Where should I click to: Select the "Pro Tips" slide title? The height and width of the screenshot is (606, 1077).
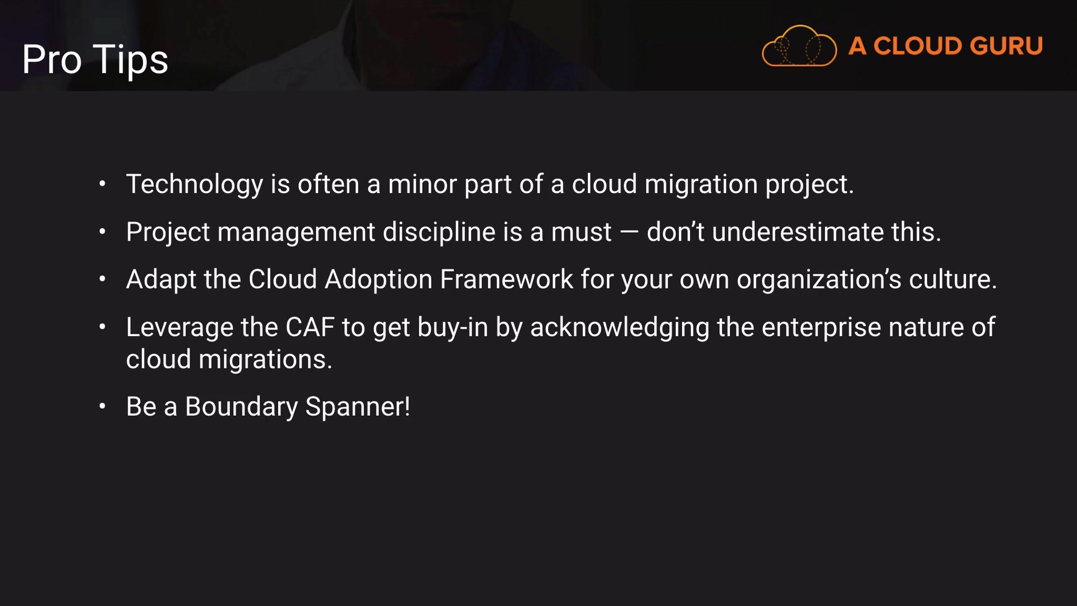pos(95,59)
